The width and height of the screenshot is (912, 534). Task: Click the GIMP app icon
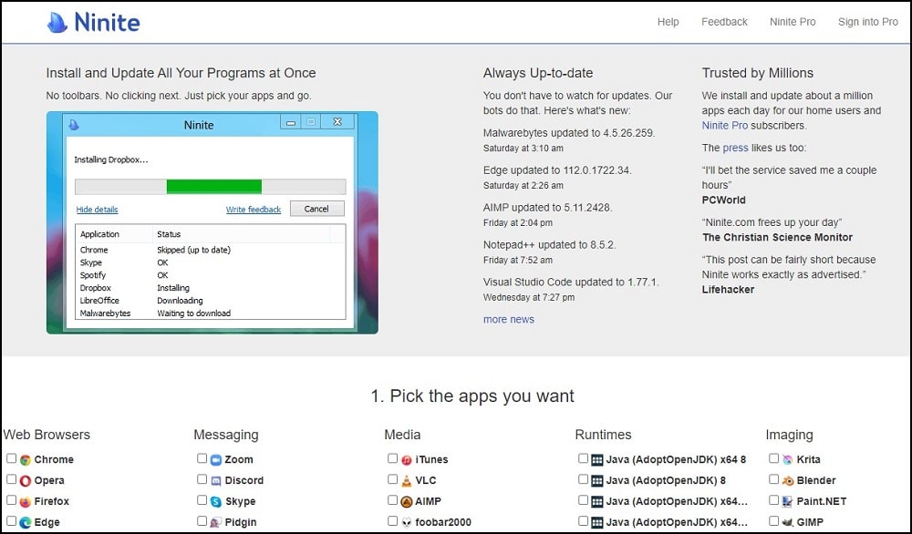coord(788,523)
